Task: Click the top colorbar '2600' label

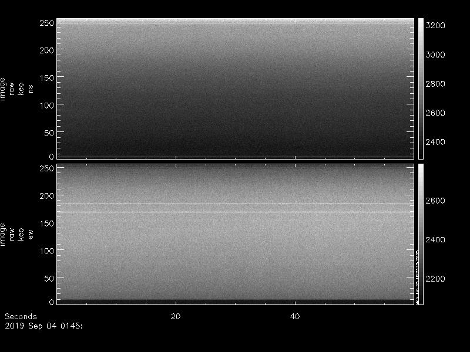Action: click(435, 113)
